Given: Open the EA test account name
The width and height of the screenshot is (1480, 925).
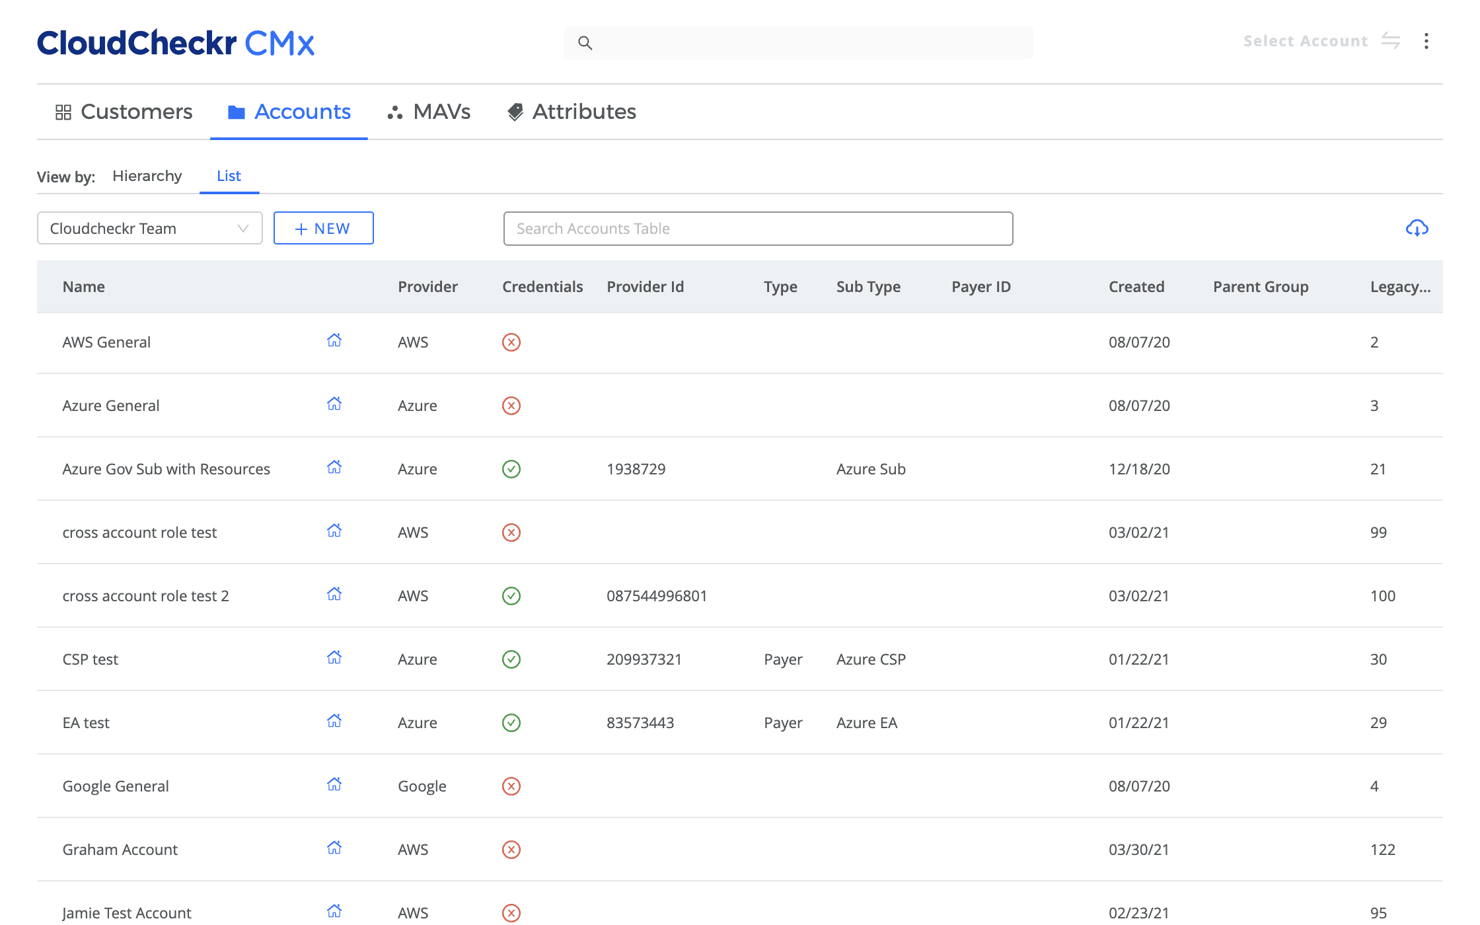Looking at the screenshot, I should pos(86,723).
